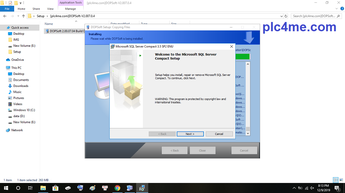Viewport: 345px width, 193px height.
Task: Open the address bar history dropdown
Action: (x=281, y=16)
